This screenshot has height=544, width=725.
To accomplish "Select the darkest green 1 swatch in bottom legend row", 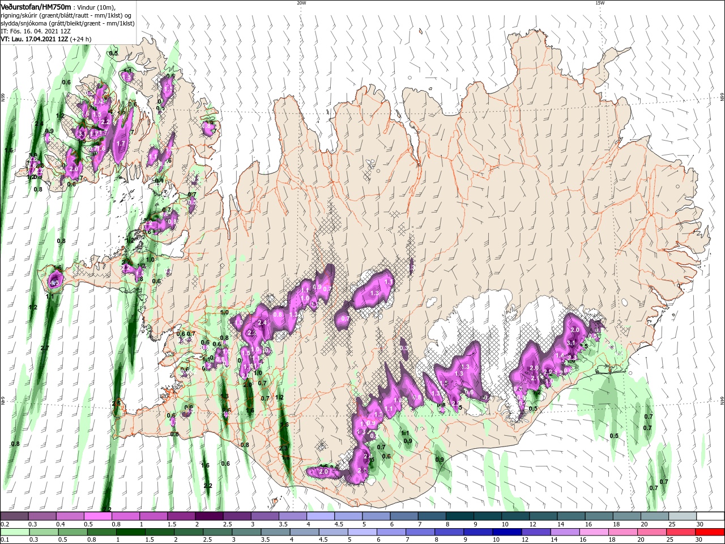I will (x=130, y=532).
